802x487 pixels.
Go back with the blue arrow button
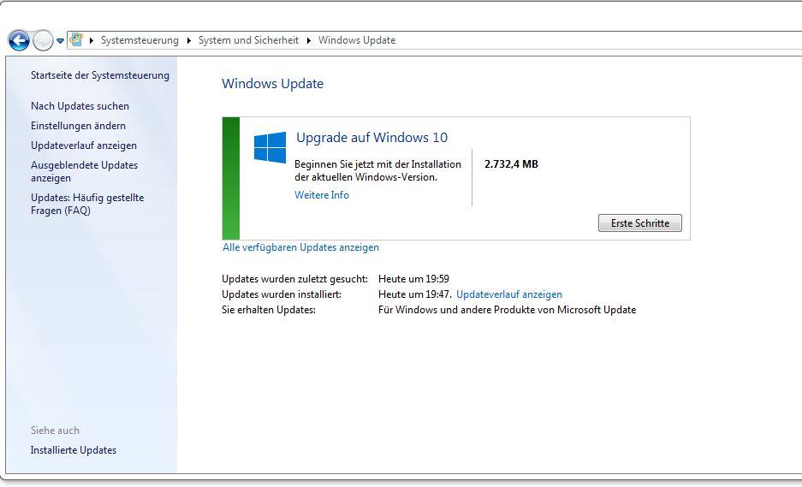pos(19,40)
